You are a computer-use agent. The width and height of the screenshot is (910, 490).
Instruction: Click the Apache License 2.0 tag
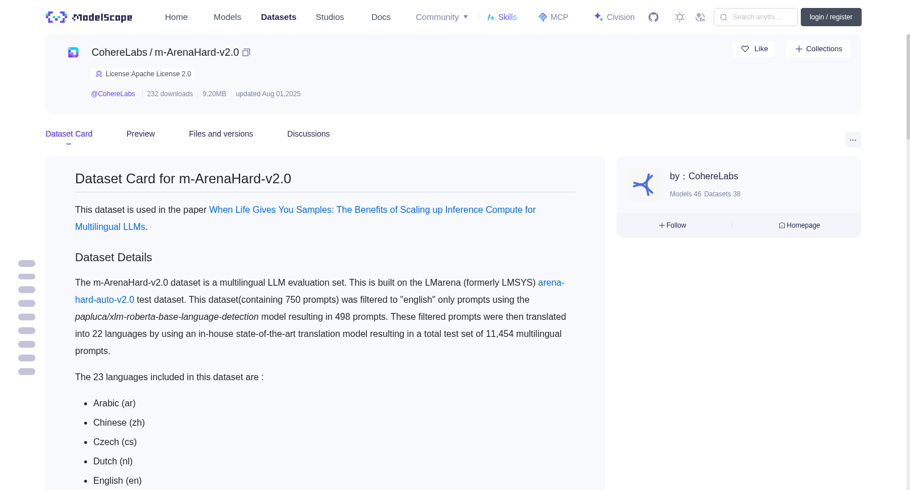(143, 74)
